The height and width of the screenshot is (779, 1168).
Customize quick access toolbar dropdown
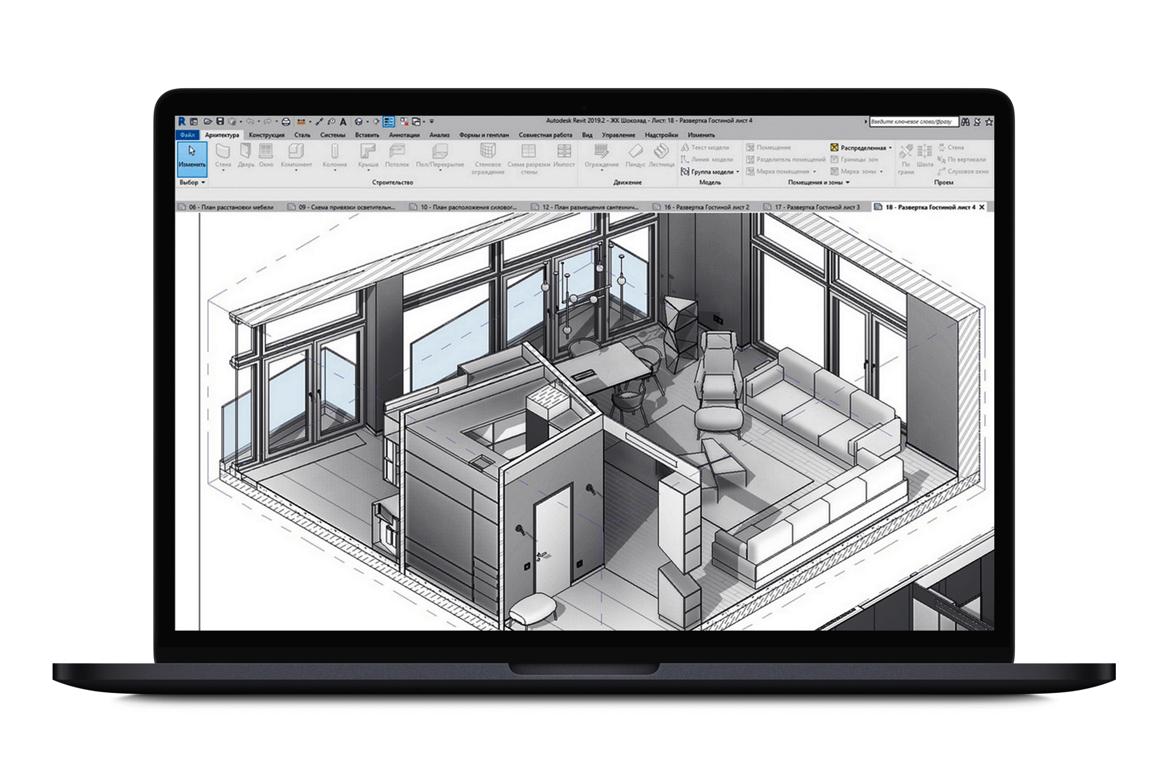click(431, 121)
